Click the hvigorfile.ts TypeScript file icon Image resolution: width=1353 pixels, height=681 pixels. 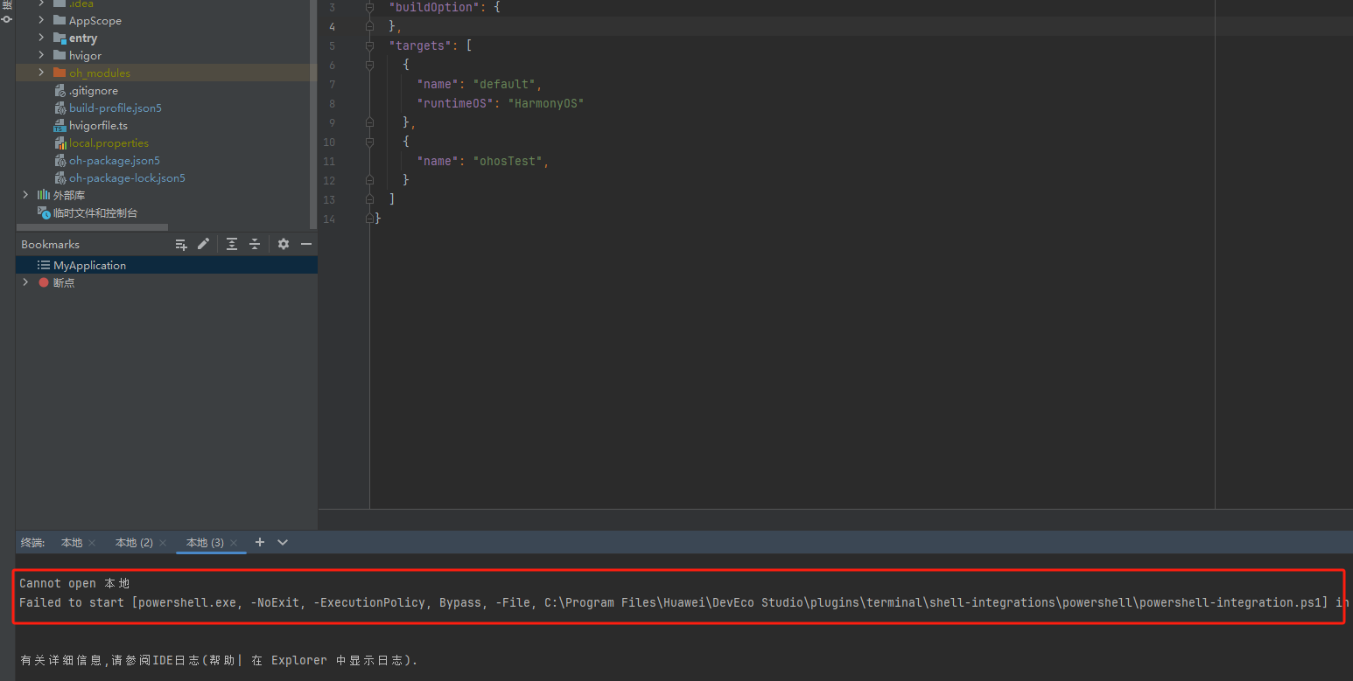coord(60,126)
